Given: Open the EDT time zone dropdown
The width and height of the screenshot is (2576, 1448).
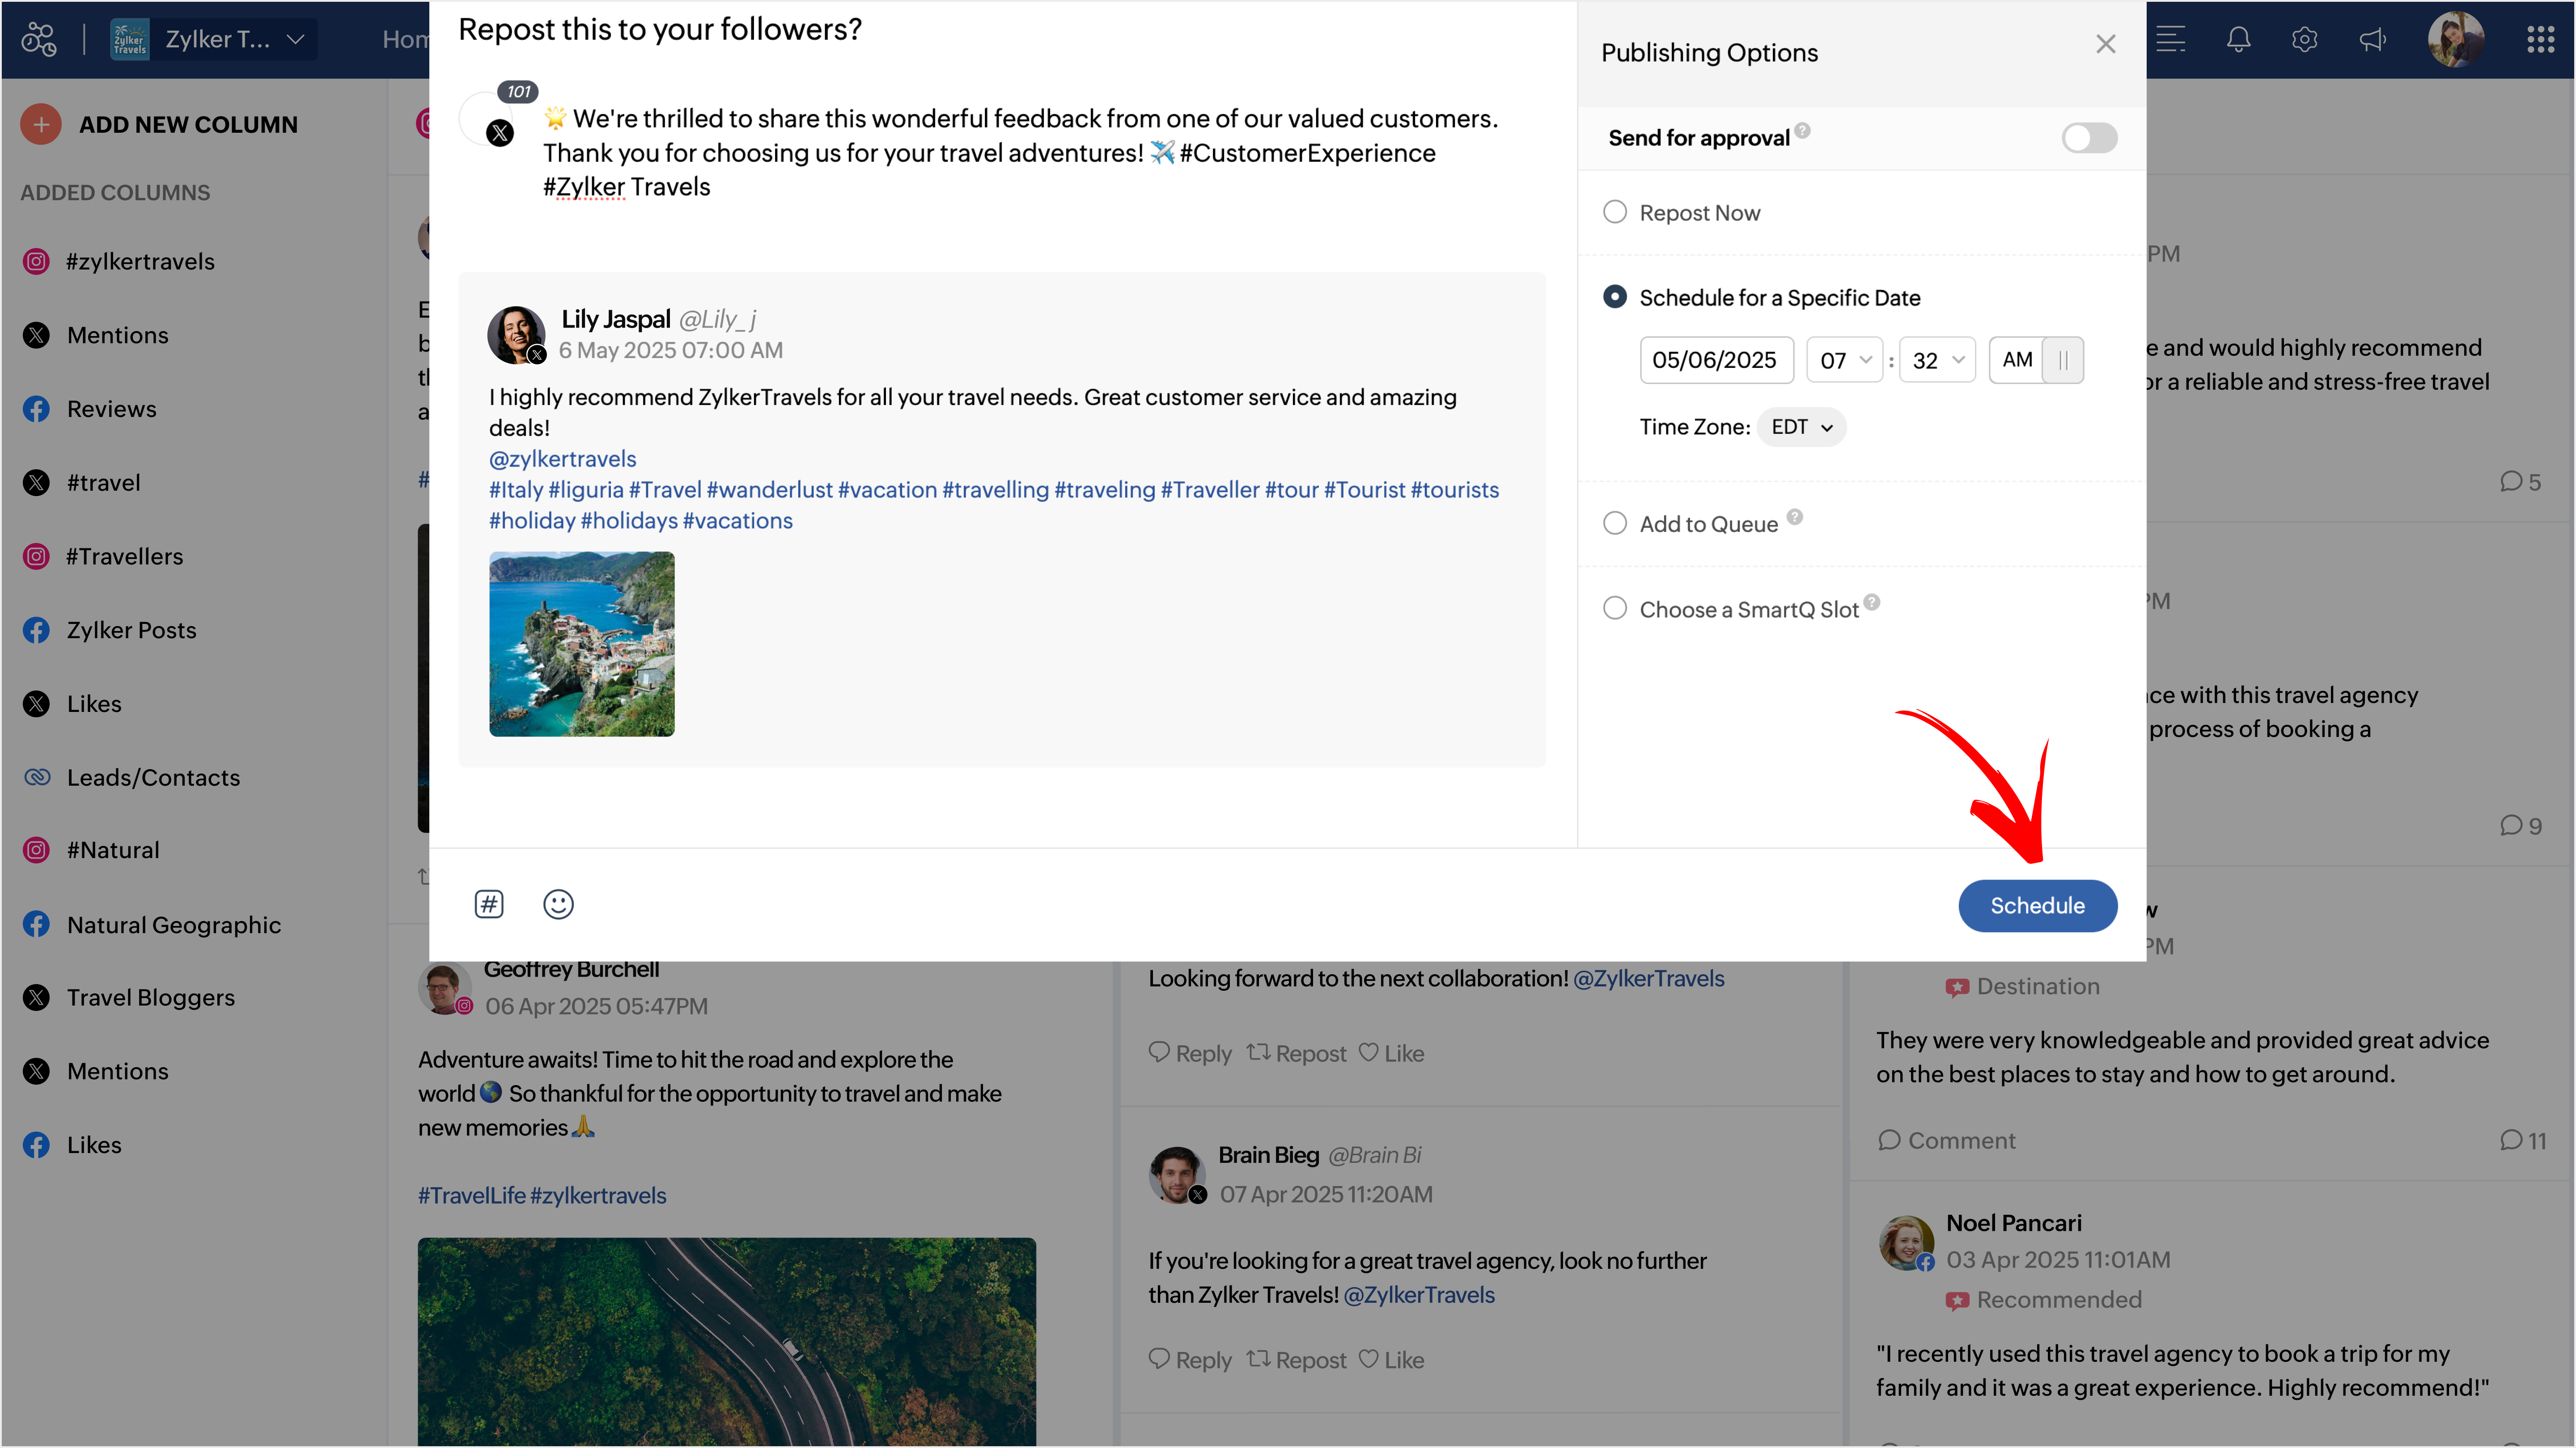Looking at the screenshot, I should 1801,428.
